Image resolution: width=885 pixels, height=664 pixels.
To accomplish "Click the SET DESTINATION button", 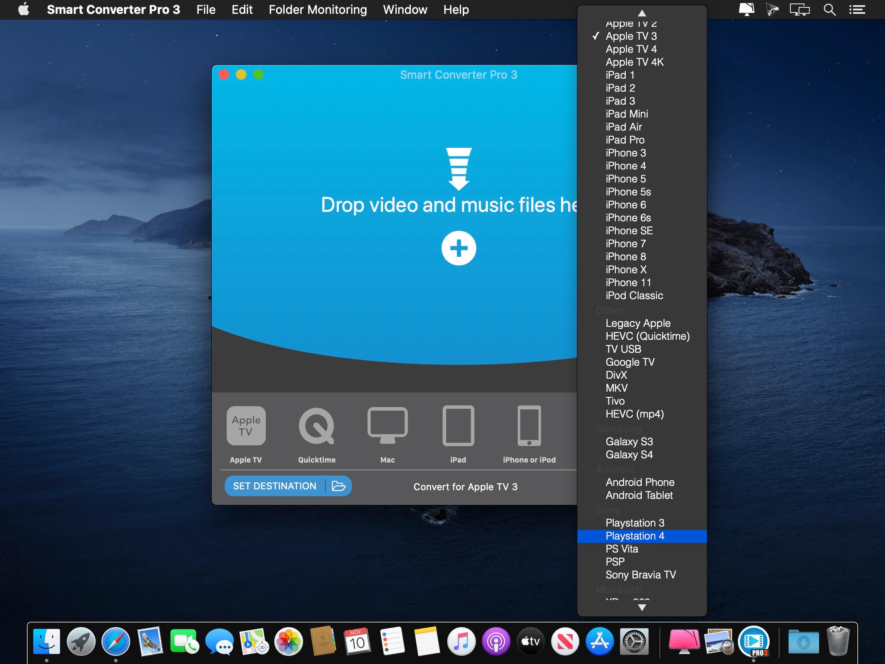I will click(275, 486).
